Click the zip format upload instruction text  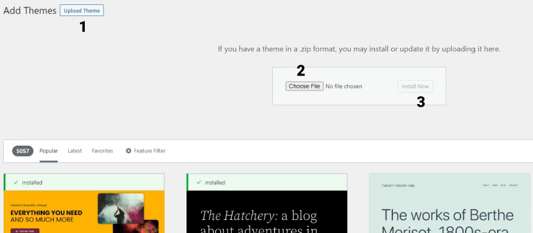pos(359,49)
